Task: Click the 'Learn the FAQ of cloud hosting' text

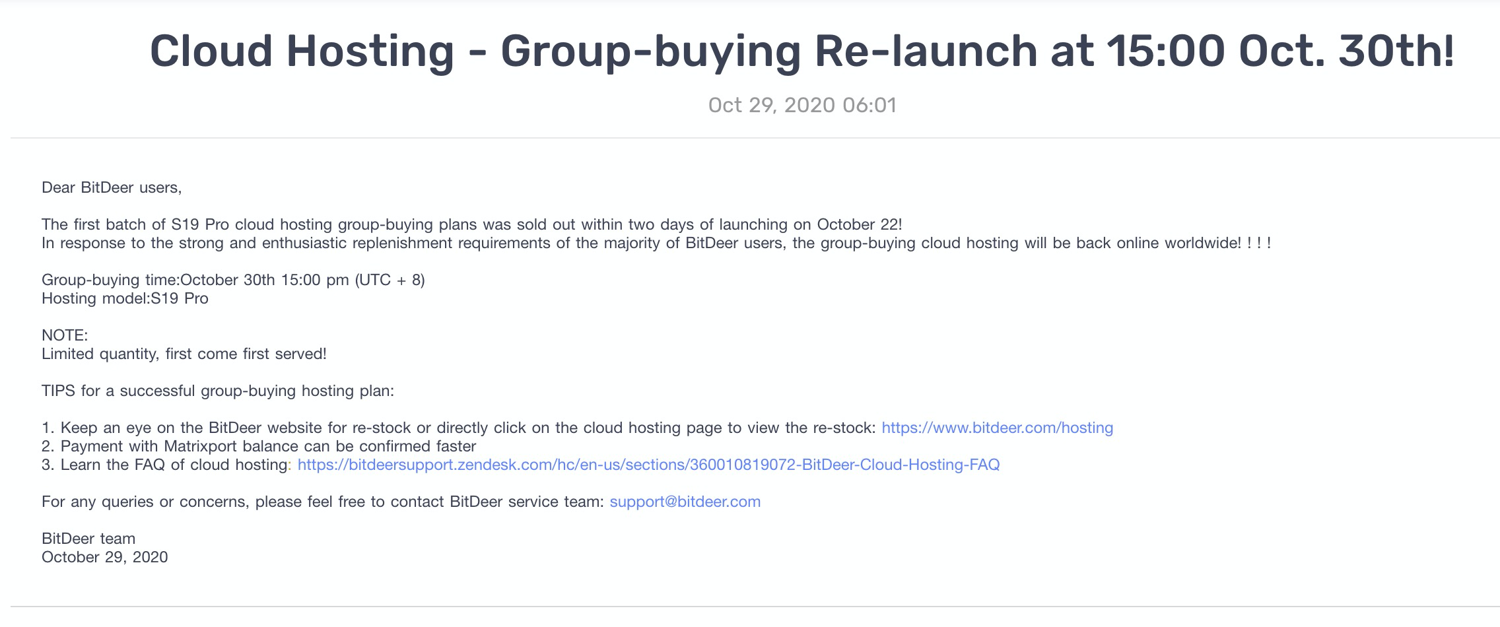Action: coord(173,465)
